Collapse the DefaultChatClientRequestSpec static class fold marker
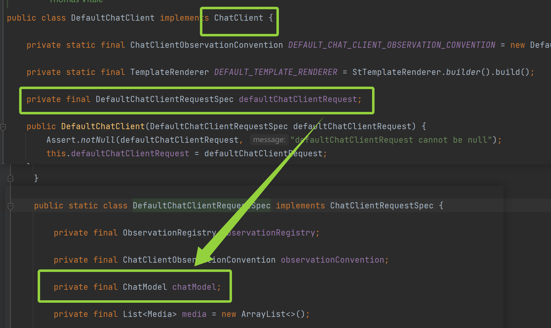The image size is (551, 328). pyautogui.click(x=10, y=206)
